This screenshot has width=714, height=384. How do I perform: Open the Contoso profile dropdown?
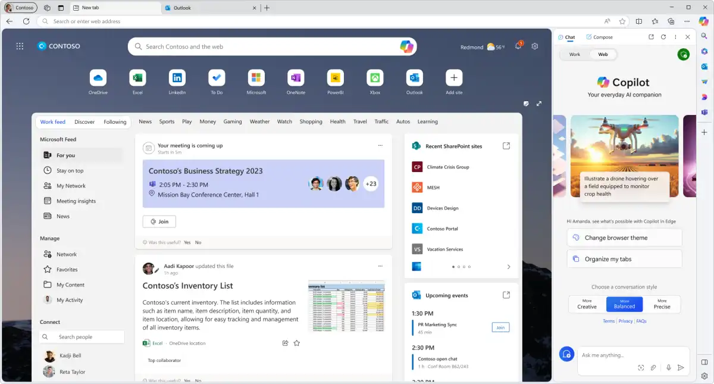(20, 8)
